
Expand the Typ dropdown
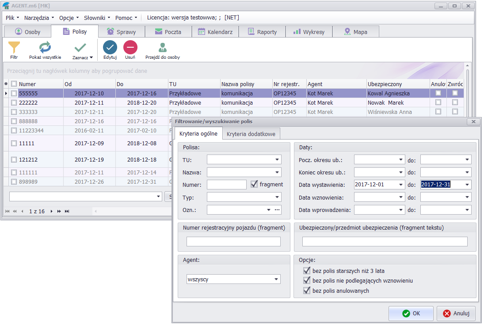coord(277,197)
